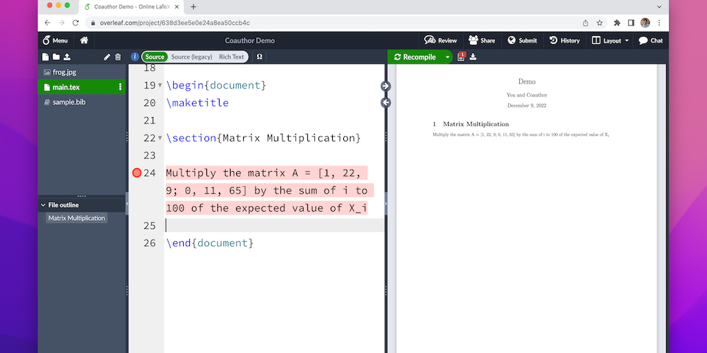
Task: Select the Source editor mode
Action: pos(155,57)
